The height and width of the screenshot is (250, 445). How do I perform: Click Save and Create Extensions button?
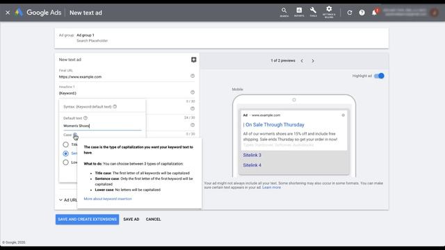(x=87, y=219)
